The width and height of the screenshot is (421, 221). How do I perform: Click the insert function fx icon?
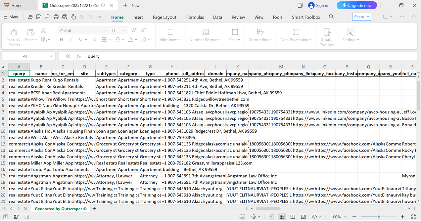pyautogui.click(x=79, y=56)
